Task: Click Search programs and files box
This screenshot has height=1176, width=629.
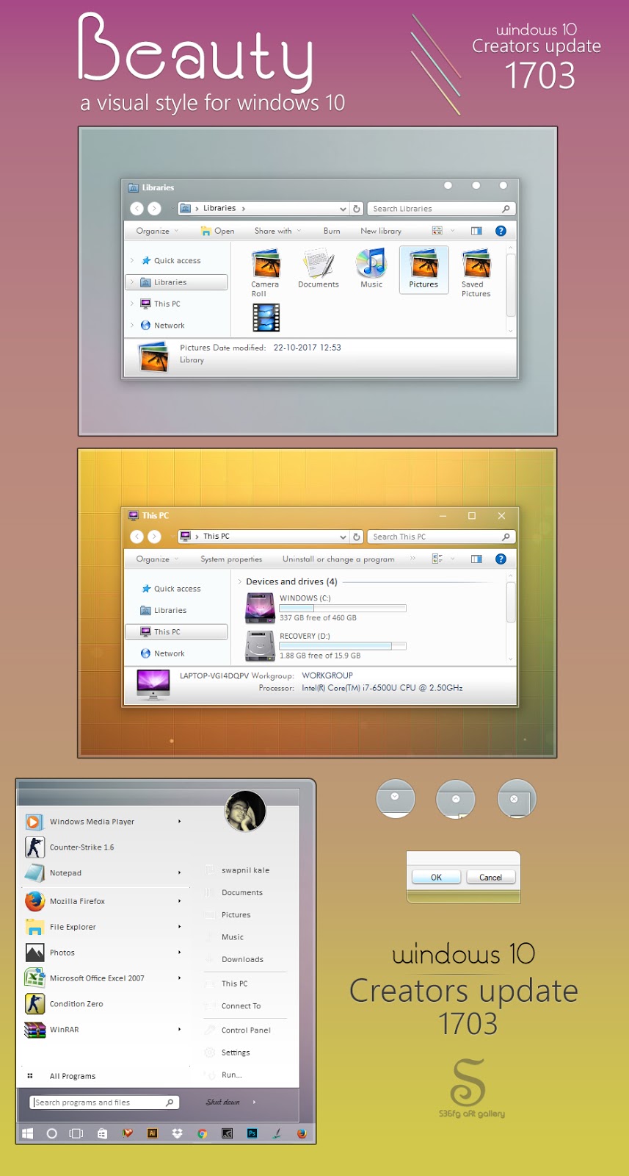Action: (104, 1102)
